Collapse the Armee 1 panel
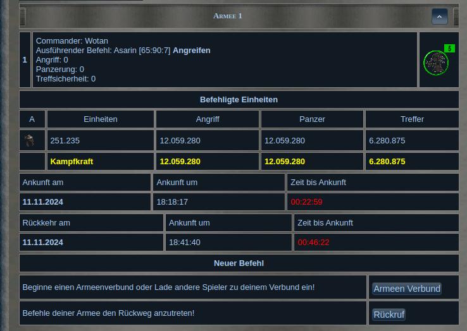The image size is (467, 331). [439, 16]
